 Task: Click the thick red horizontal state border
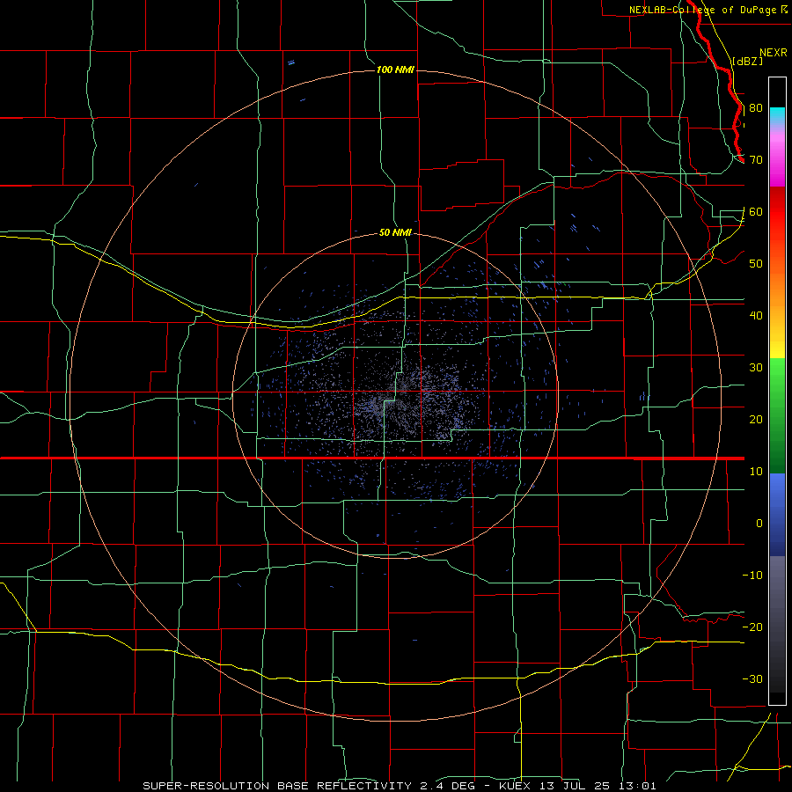pos(372,458)
